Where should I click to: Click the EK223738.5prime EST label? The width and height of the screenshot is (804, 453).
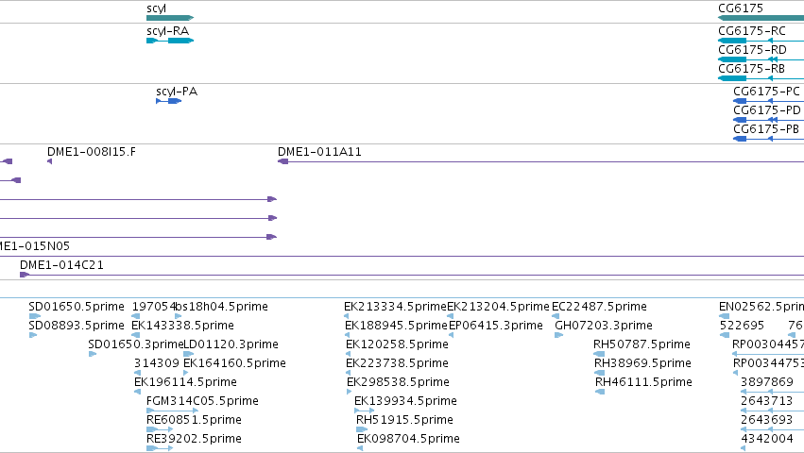[397, 363]
